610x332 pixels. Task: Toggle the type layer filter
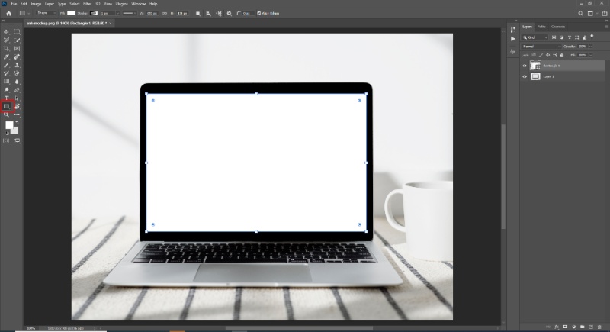[x=570, y=37]
